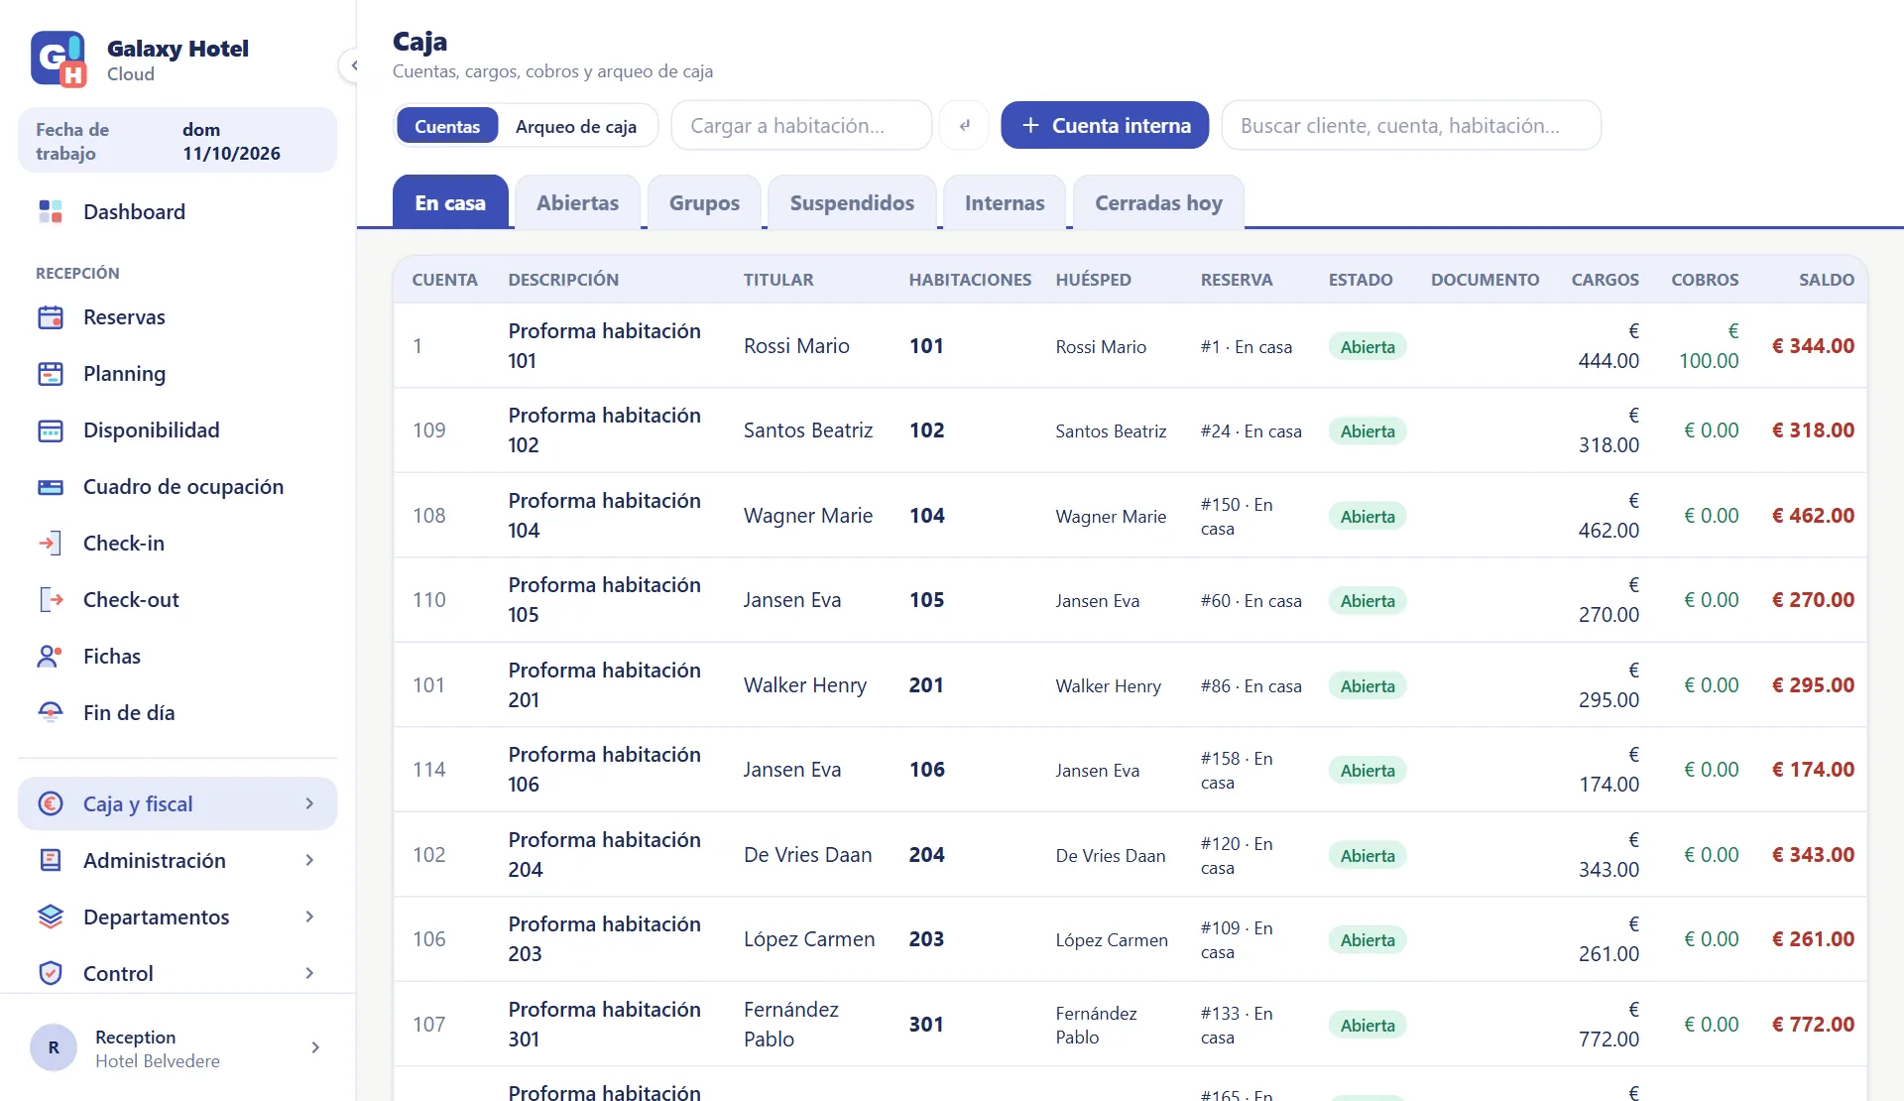1904x1101 pixels.
Task: Open the Suspendidos tab
Action: (852, 202)
